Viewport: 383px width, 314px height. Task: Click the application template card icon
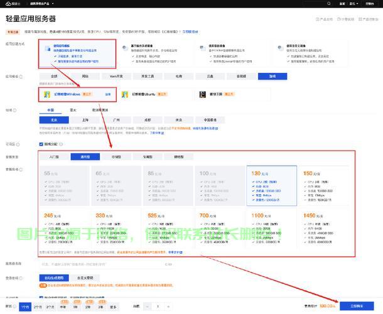[48, 48]
